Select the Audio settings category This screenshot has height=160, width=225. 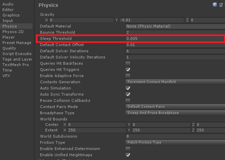pyautogui.click(x=8, y=4)
